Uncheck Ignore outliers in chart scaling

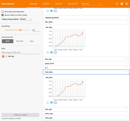click(x=3, y=15)
